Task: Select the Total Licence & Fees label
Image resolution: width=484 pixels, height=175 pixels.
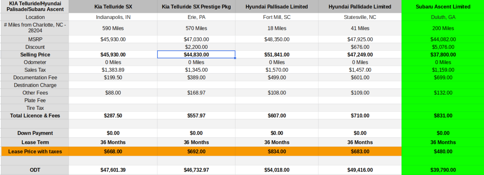Action: [x=35, y=116]
